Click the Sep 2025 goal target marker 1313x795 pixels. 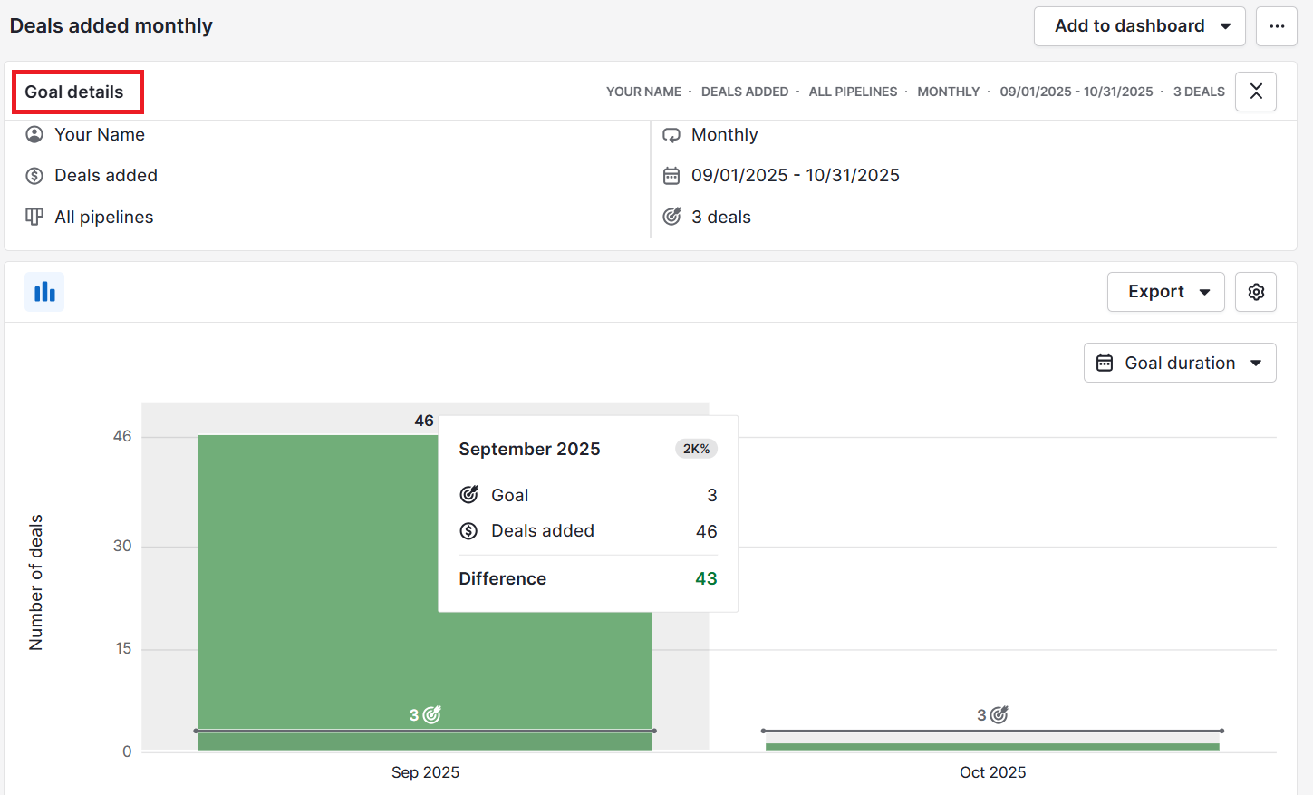[431, 715]
